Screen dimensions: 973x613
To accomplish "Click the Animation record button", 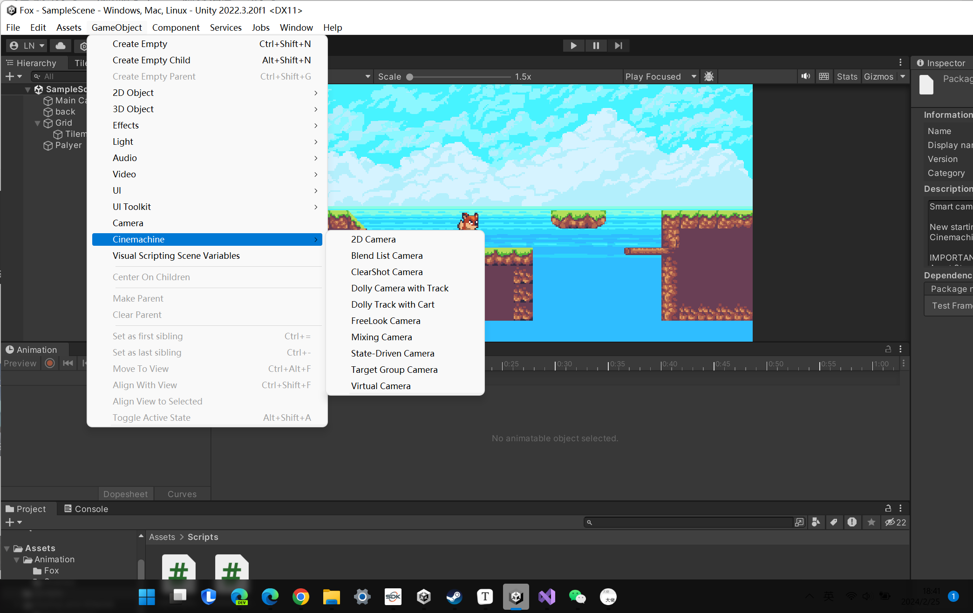I will [50, 363].
